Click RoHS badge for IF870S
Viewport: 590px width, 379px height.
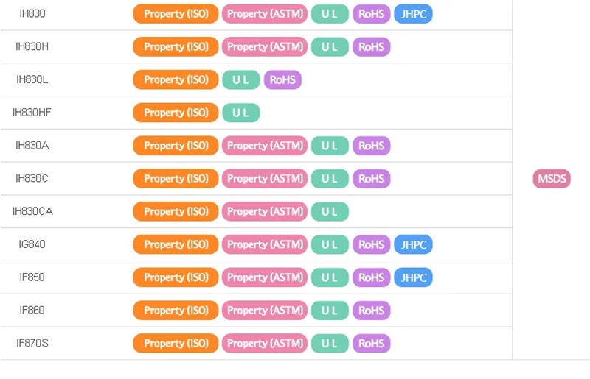(371, 344)
